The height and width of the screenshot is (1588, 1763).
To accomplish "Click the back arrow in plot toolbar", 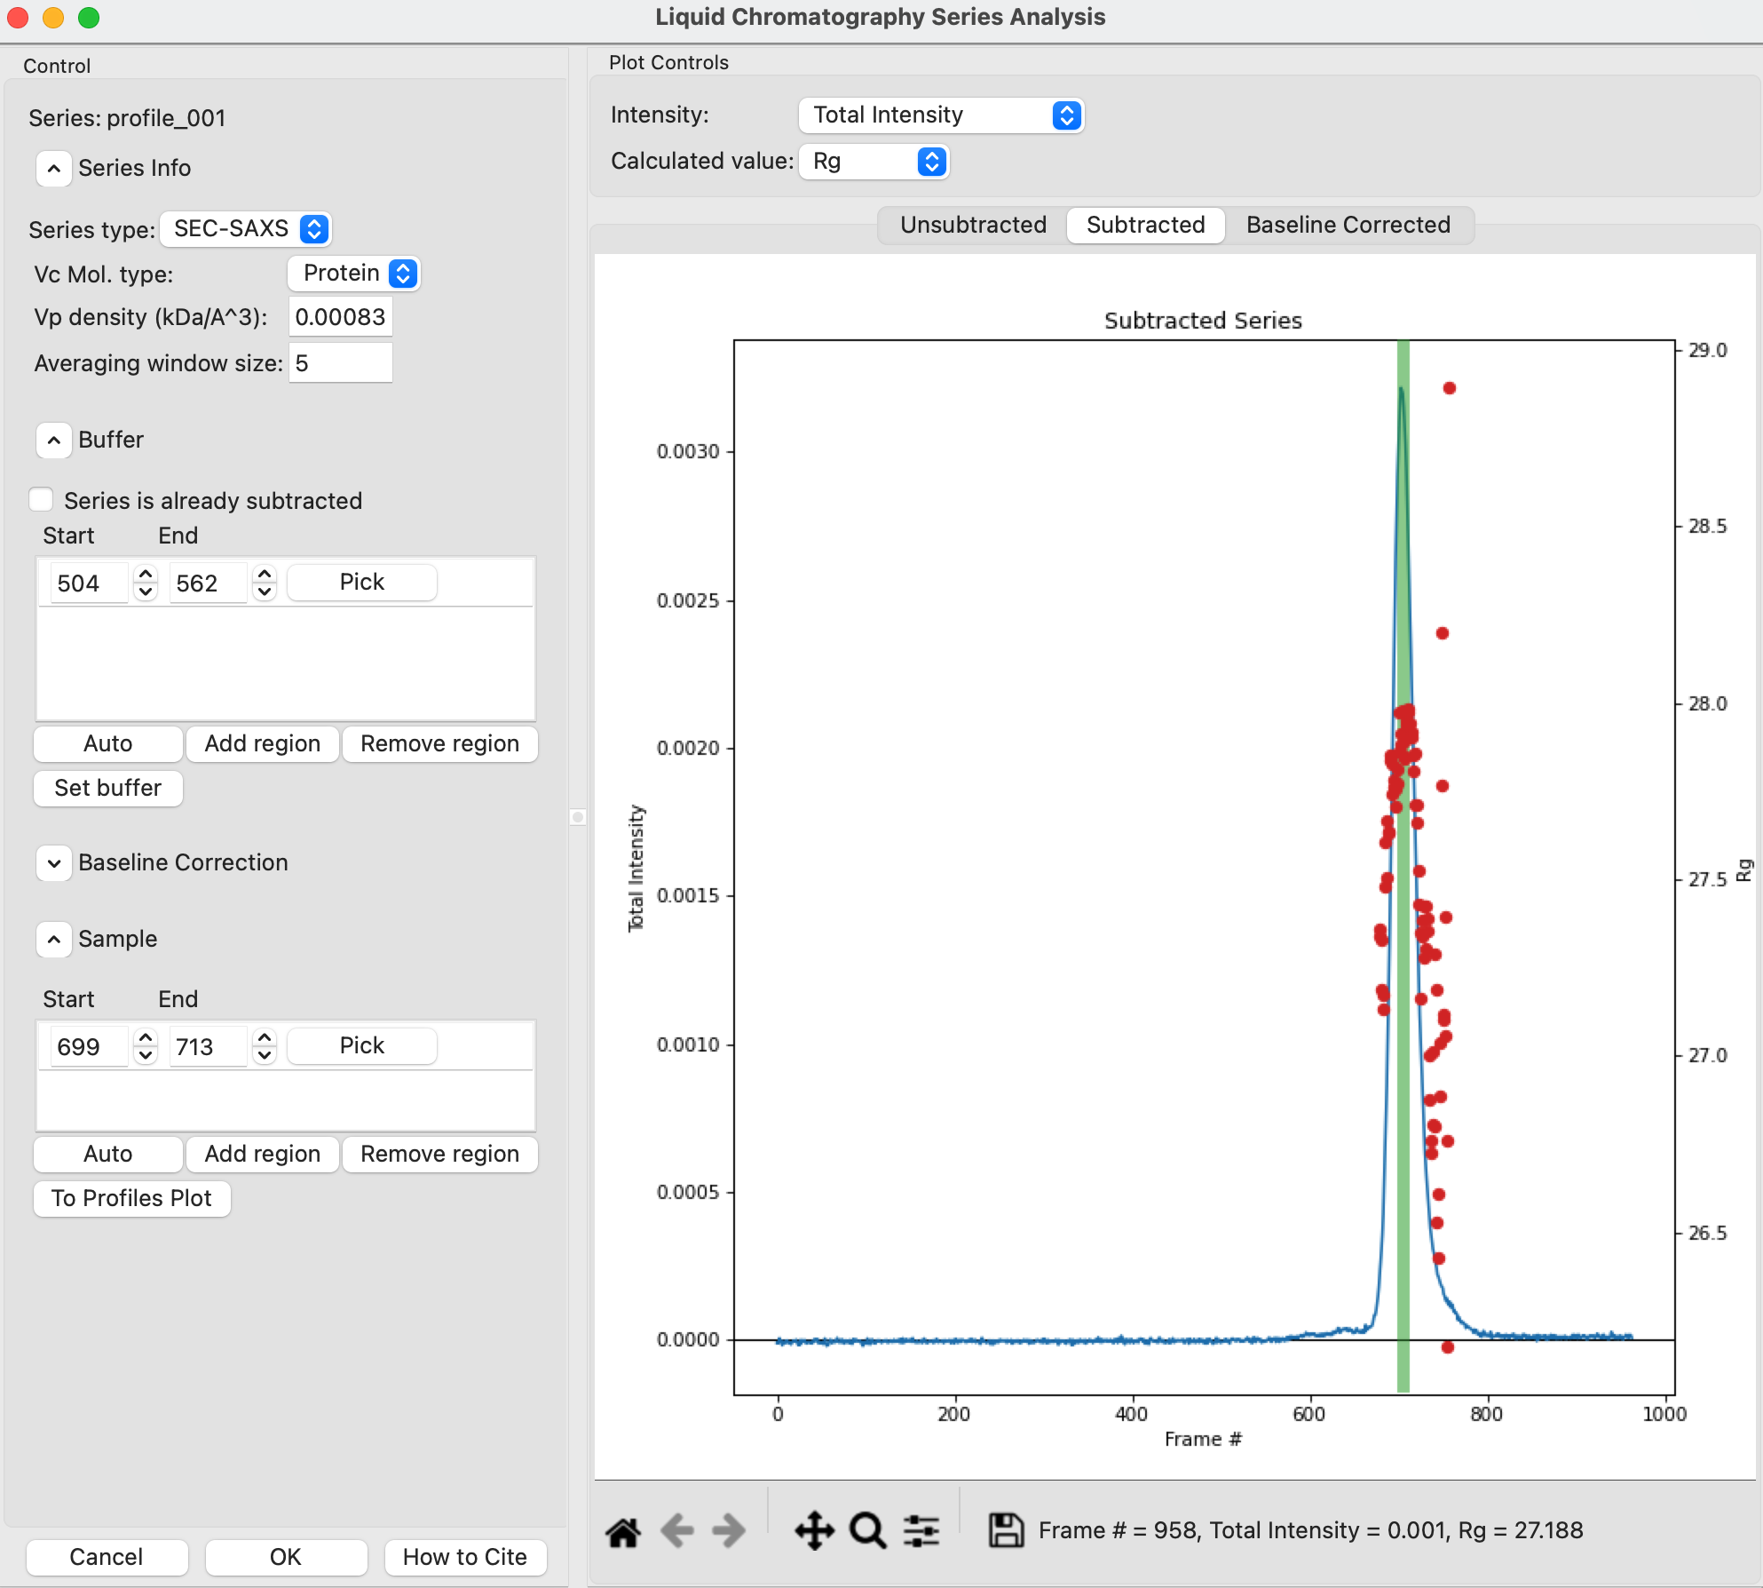I will click(x=677, y=1531).
